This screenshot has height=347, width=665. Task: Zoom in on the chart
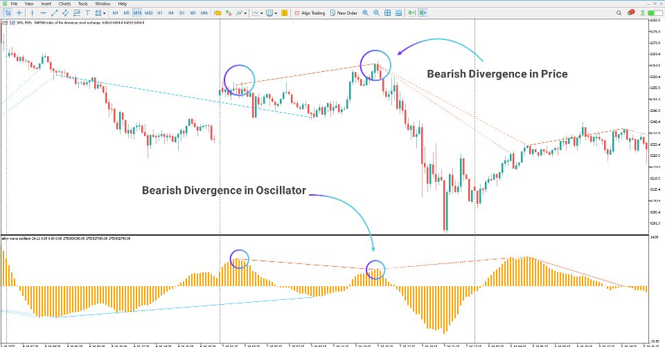[365, 13]
